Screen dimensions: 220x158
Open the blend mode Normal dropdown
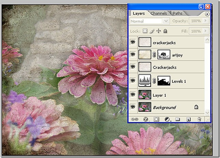[166, 21]
